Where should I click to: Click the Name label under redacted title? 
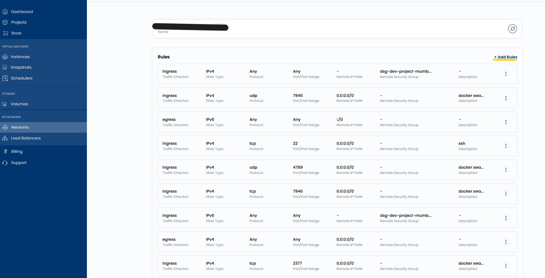tap(163, 32)
